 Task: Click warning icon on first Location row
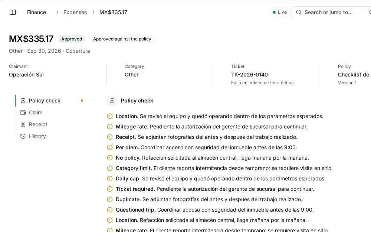coord(110,116)
